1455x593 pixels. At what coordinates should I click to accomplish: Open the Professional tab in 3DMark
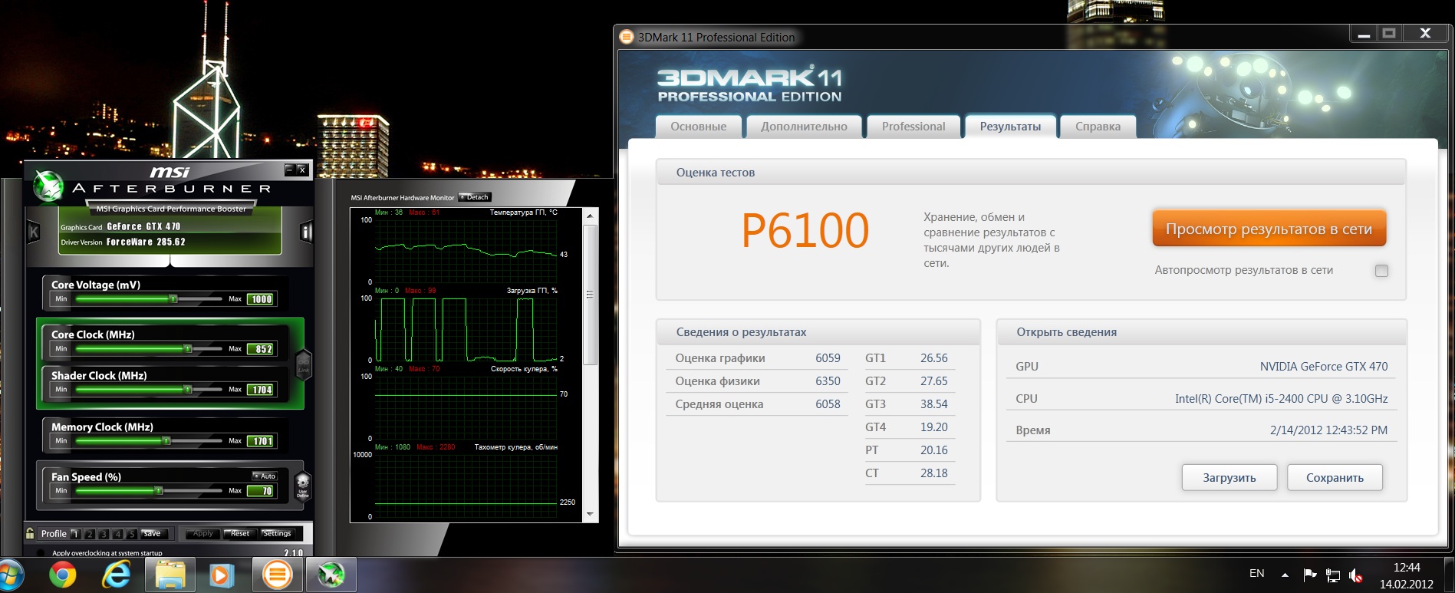click(x=913, y=127)
